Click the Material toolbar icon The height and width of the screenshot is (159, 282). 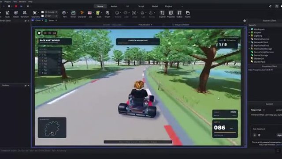point(118,14)
